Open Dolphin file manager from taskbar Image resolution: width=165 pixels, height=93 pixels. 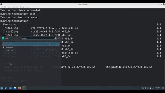tap(15, 88)
